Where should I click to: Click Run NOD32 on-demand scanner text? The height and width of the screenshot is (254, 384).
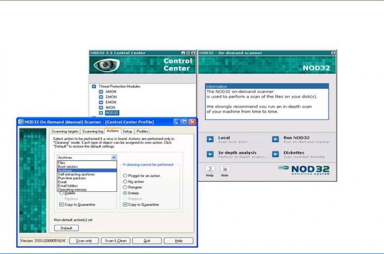(x=306, y=140)
